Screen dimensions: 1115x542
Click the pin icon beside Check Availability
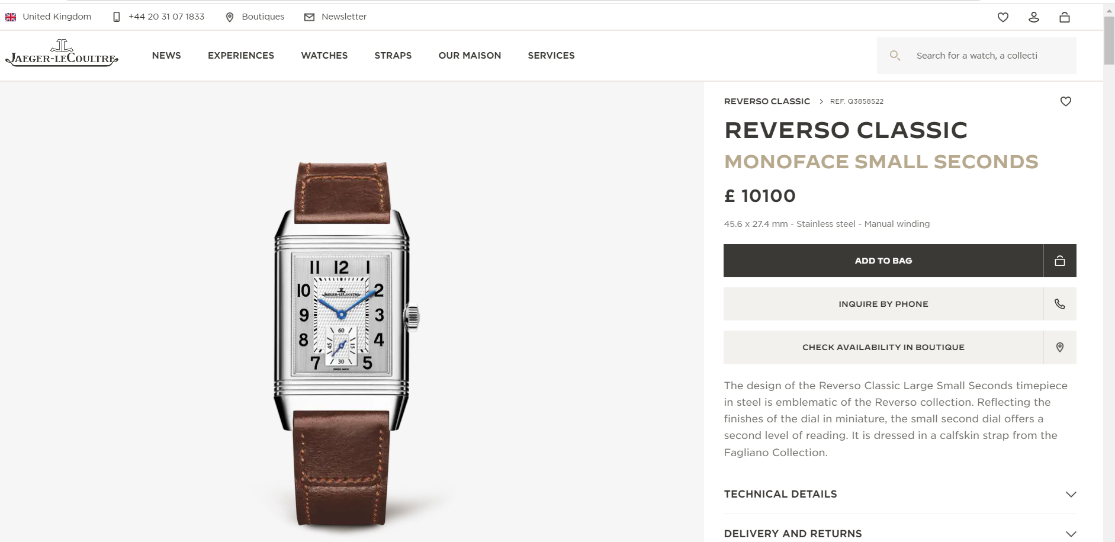1060,347
